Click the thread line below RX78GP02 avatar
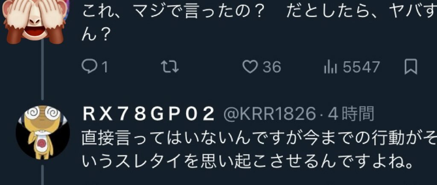This screenshot has height=185, width=437. (43, 175)
